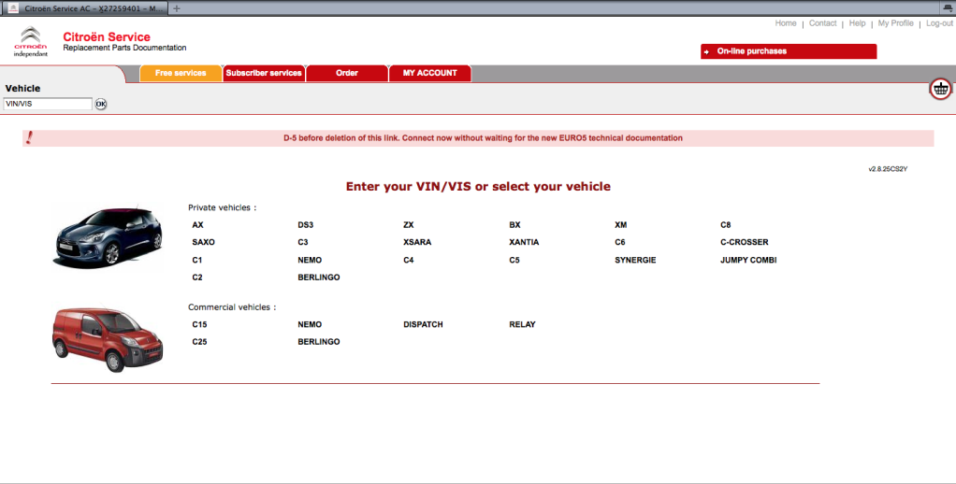The height and width of the screenshot is (484, 956).
Task: Choose the XSARA model
Action: click(x=417, y=242)
